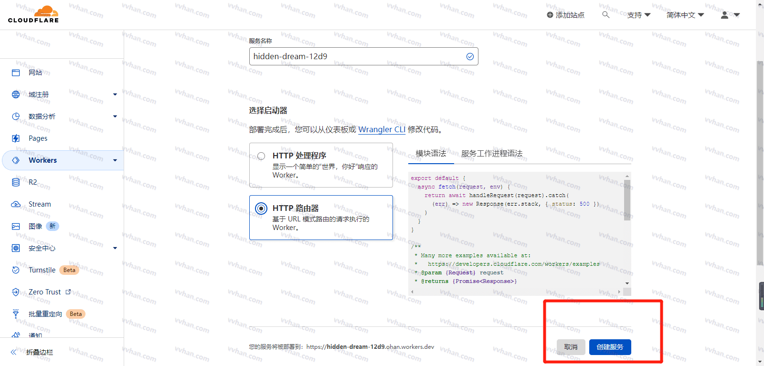This screenshot has height=366, width=764.
Task: Click the code panel scroll-left arrow
Action: [413, 291]
